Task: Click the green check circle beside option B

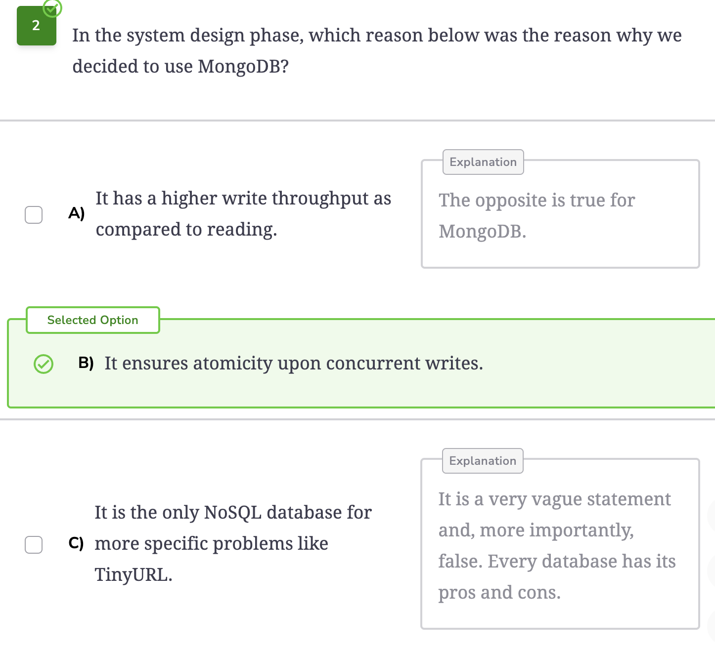Action: click(44, 364)
